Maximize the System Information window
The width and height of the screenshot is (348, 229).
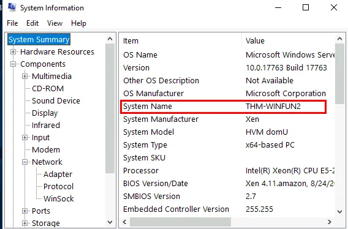pos(306,7)
